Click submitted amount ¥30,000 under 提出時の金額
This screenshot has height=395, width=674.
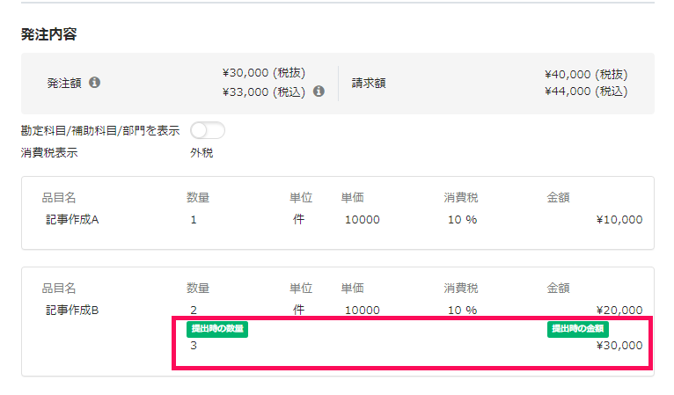click(619, 346)
